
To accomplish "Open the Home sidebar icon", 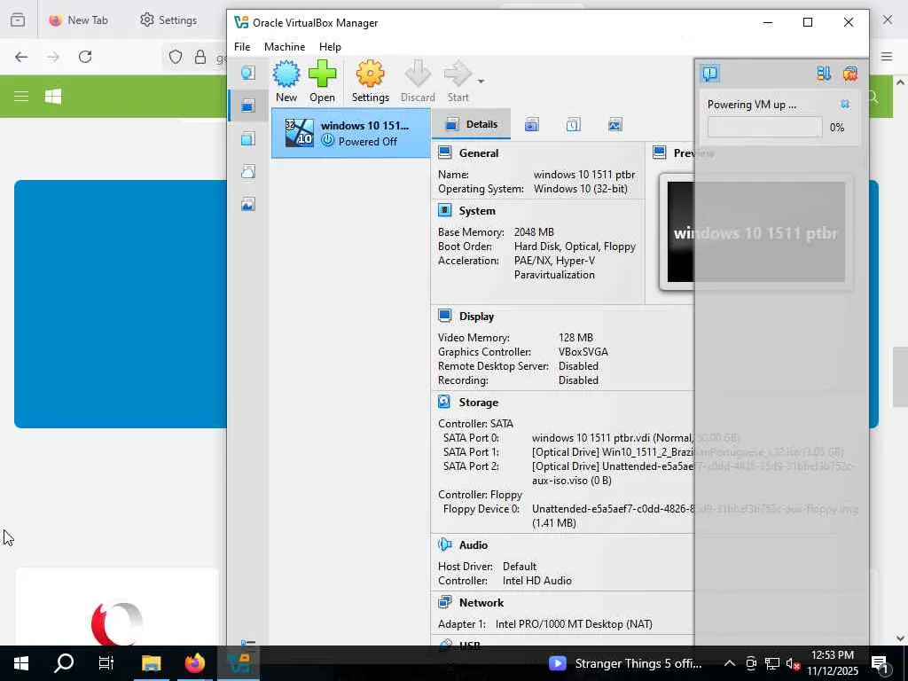I will [x=248, y=73].
